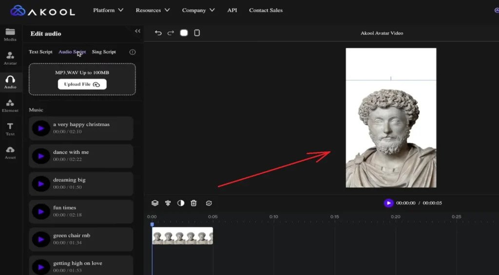This screenshot has width=499, height=275.
Task: Click the face swap smiley icon
Action: point(209,203)
